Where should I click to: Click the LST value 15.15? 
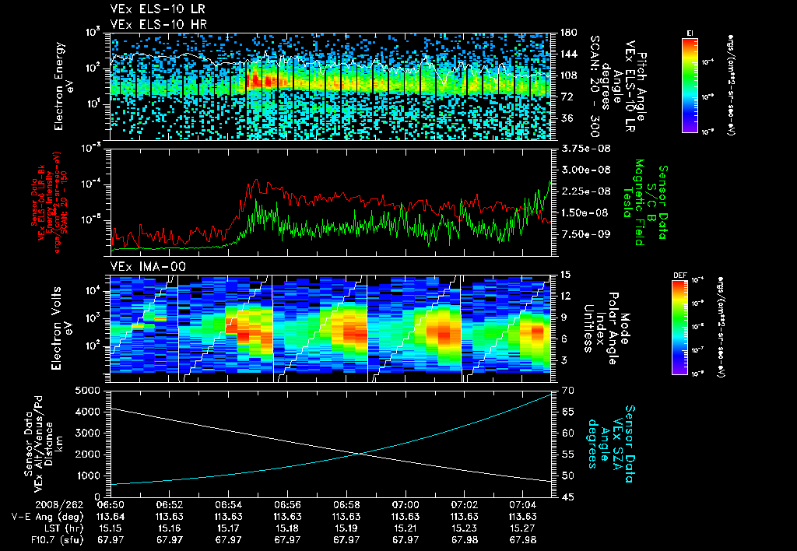[111, 528]
